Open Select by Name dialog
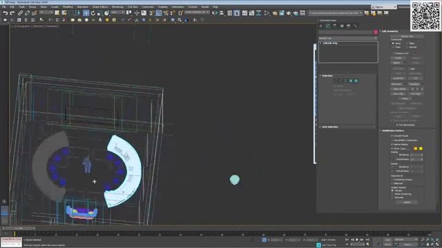Screen dimensions: 442x248 64,13
